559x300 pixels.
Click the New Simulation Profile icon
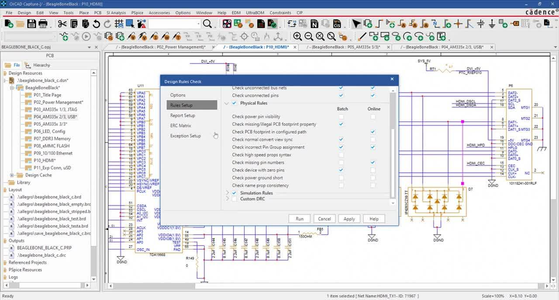(x=64, y=37)
